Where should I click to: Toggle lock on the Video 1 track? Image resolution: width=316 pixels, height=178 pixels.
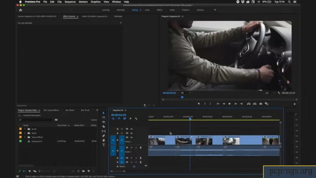pos(118,140)
